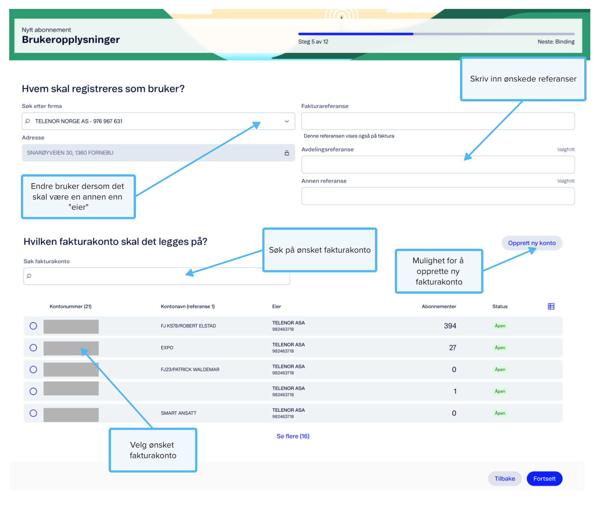The image size is (601, 511).
Task: Choose the FJ23/PATRICK WALDEMAR account radio button
Action: (33, 370)
